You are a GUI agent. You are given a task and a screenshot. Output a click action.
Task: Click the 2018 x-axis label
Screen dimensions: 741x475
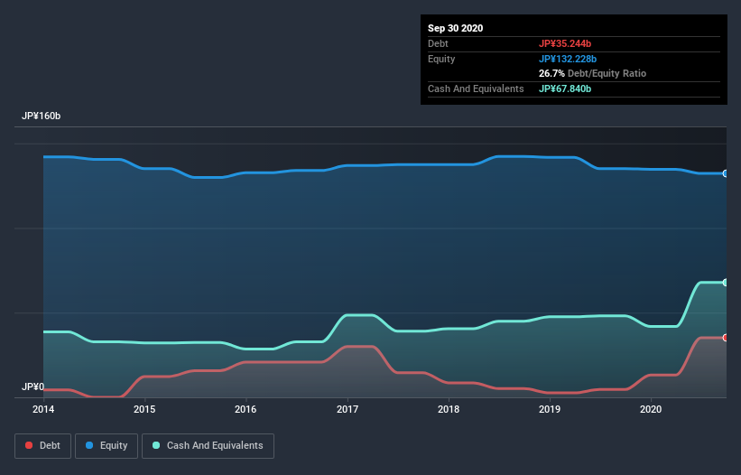448,409
